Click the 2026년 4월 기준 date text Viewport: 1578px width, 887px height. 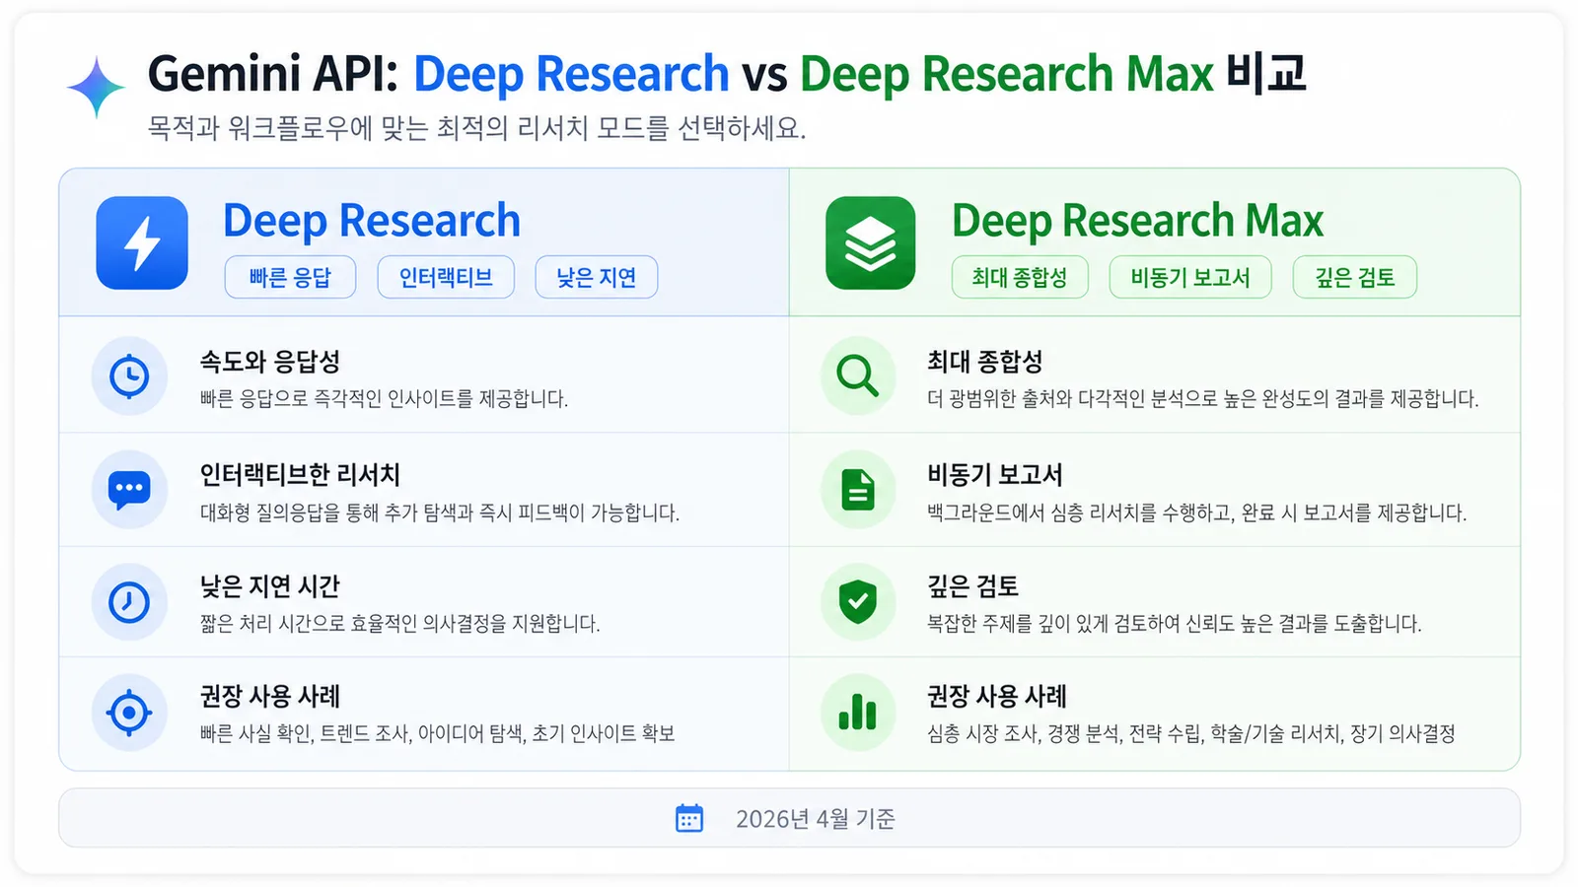pos(816,819)
